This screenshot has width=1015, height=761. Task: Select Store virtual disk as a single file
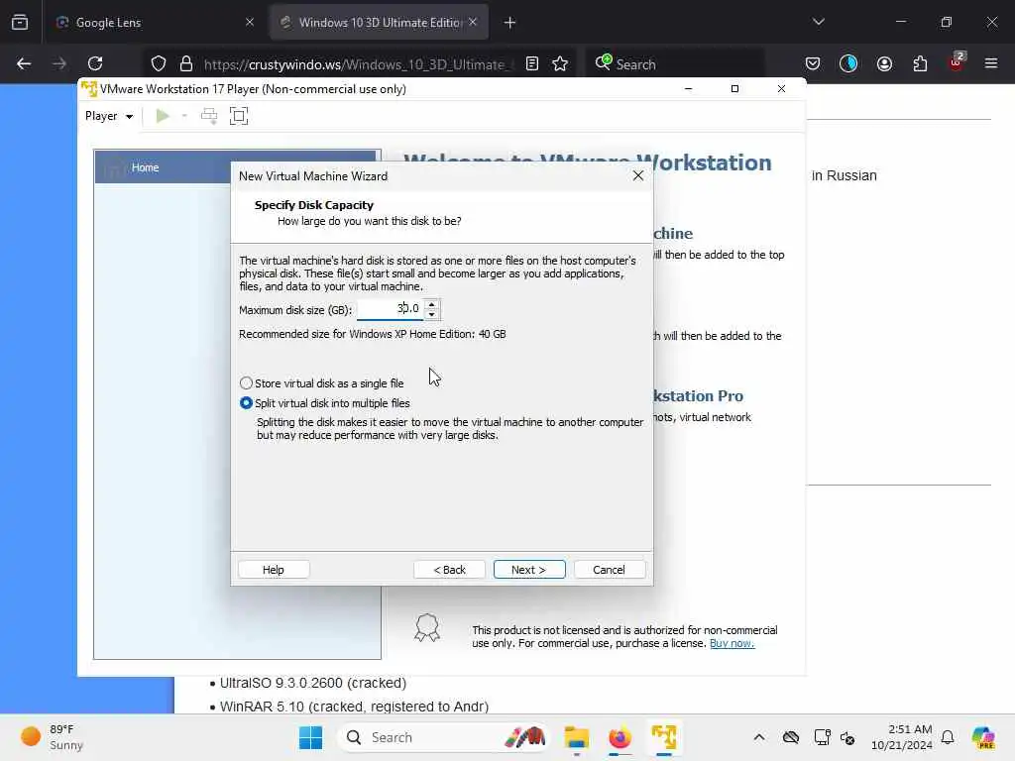click(x=322, y=383)
